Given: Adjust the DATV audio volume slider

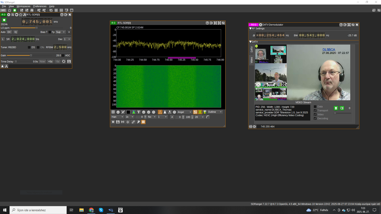Looking at the screenshot, I should (x=342, y=113).
